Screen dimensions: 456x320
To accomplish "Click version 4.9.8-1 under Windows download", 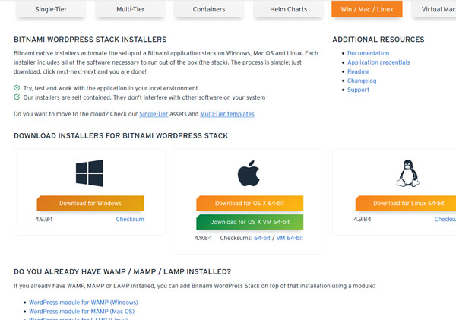I will [x=44, y=219].
